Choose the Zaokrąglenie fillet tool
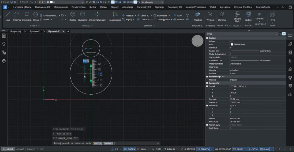Screen dimensions: 294x152 [x=162, y=20]
